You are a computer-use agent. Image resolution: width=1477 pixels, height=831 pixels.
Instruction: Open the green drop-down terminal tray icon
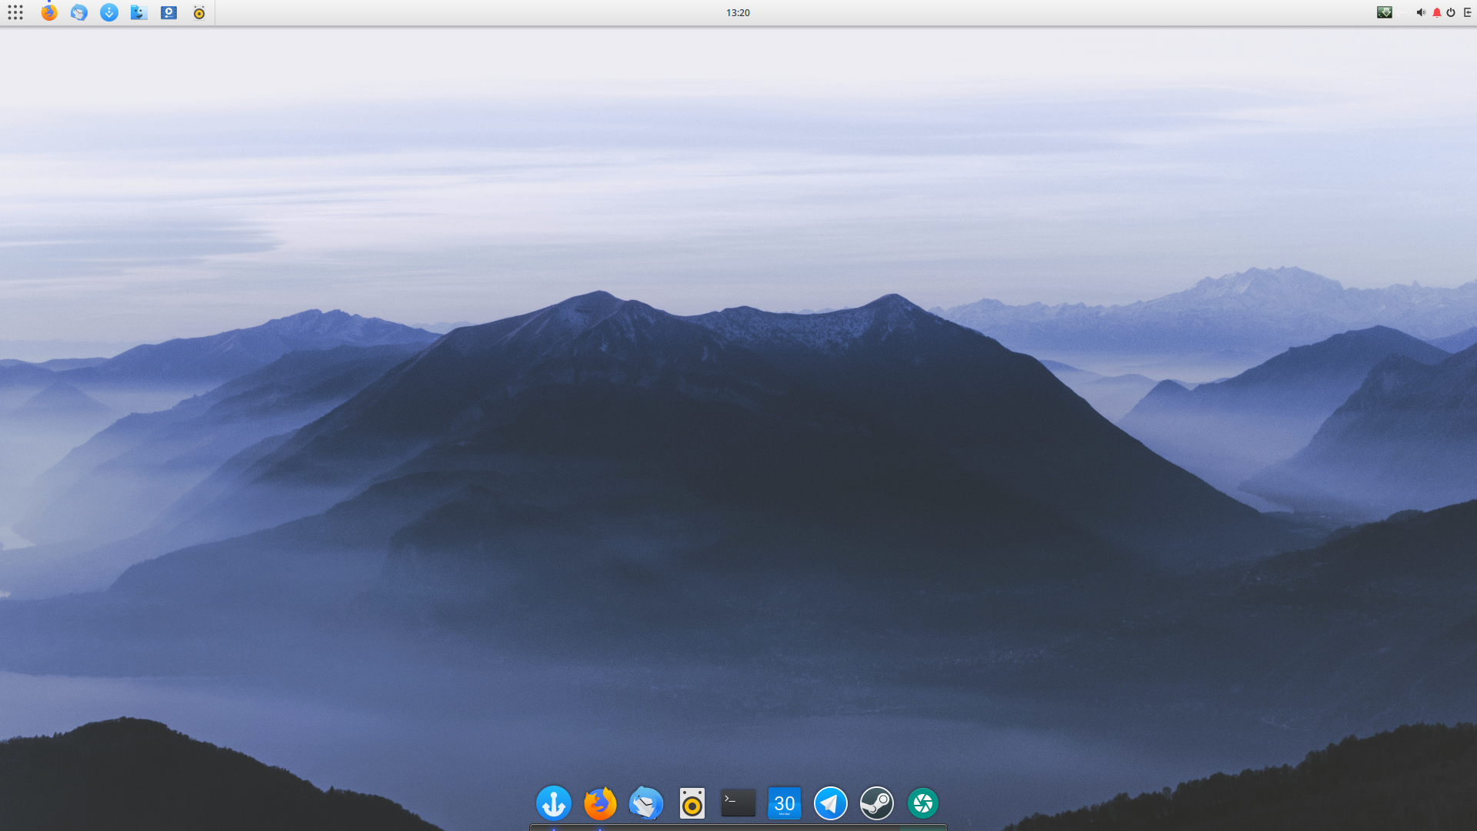[1384, 12]
